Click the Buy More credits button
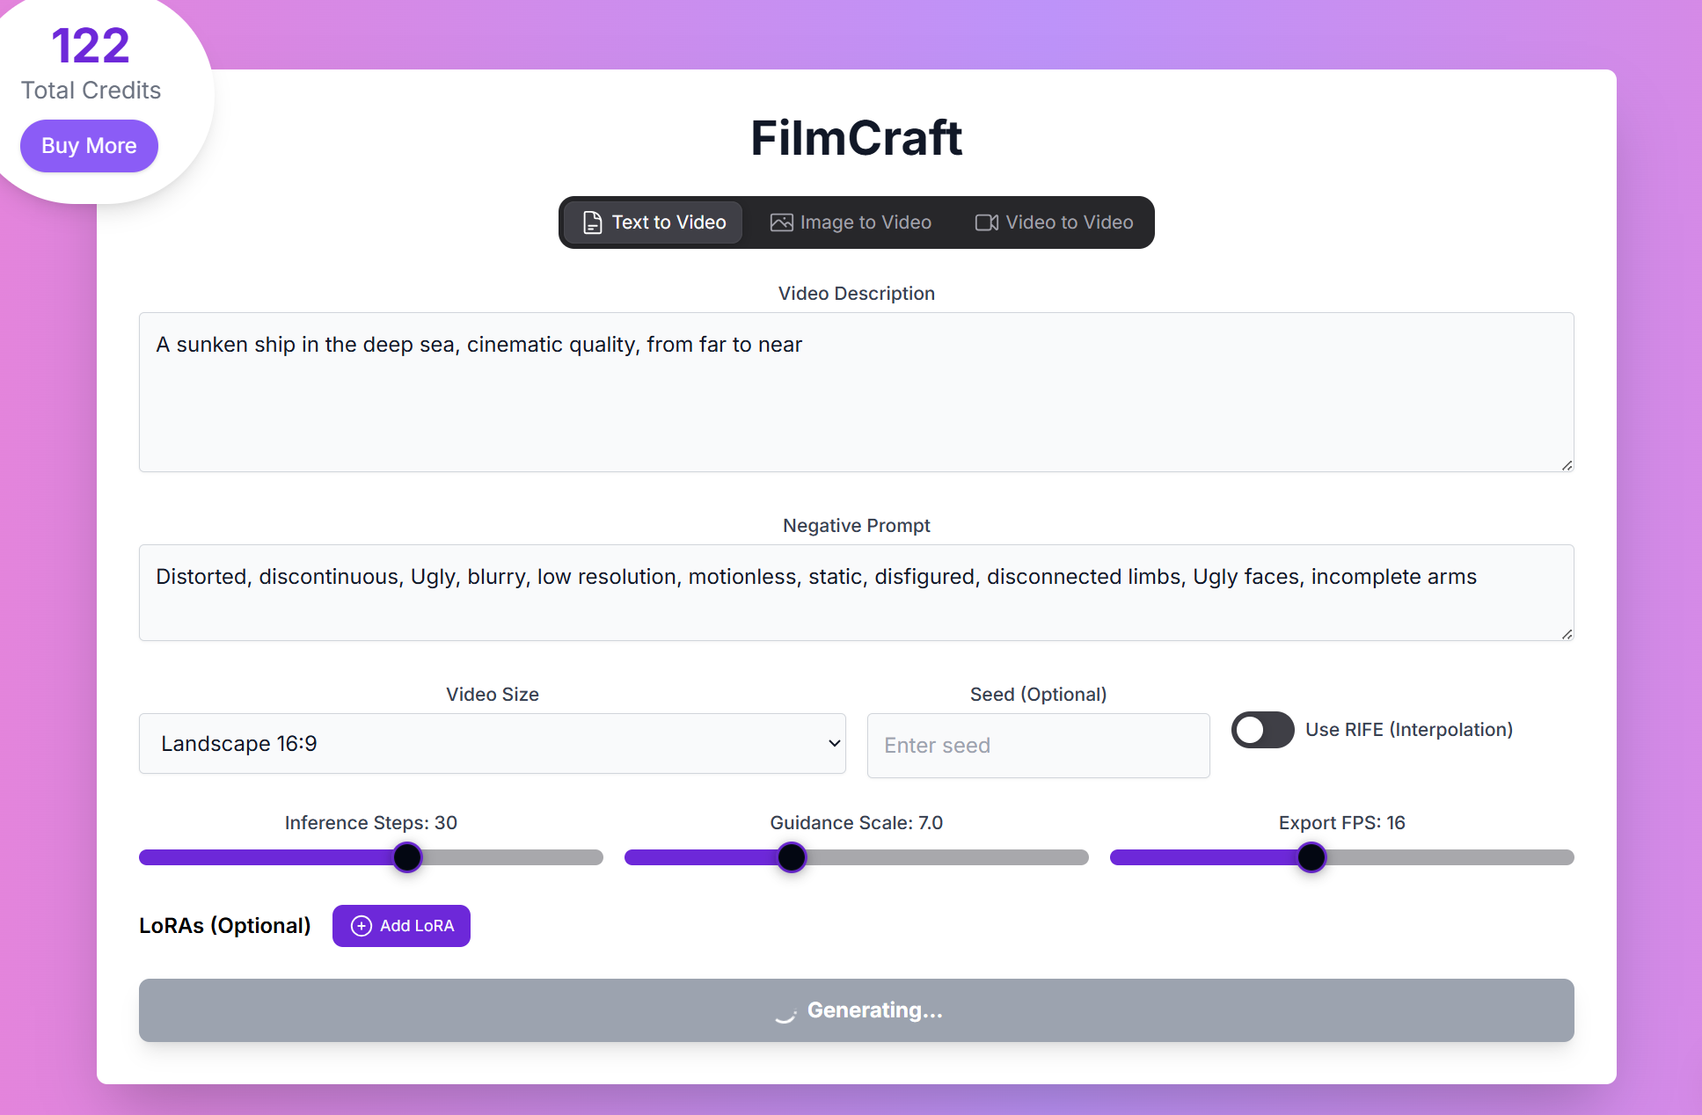Image resolution: width=1702 pixels, height=1115 pixels. [x=89, y=146]
